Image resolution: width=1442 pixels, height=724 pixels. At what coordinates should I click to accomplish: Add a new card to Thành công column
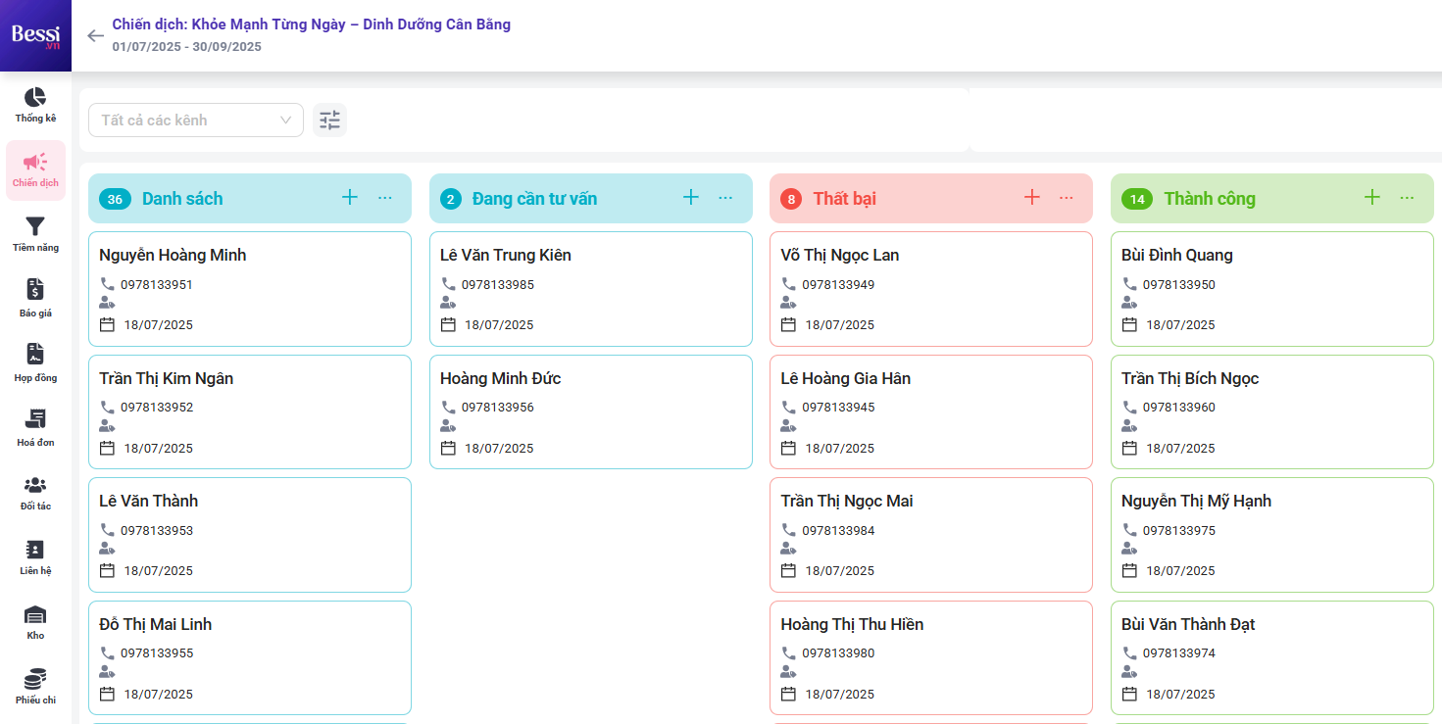1371,198
